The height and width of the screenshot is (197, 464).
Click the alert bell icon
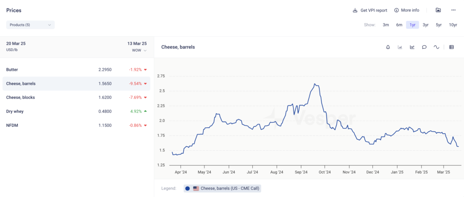tap(388, 47)
